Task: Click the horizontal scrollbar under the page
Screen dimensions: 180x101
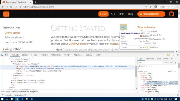Action: pos(88,52)
